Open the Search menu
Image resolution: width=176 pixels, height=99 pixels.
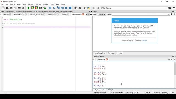pos(12,4)
